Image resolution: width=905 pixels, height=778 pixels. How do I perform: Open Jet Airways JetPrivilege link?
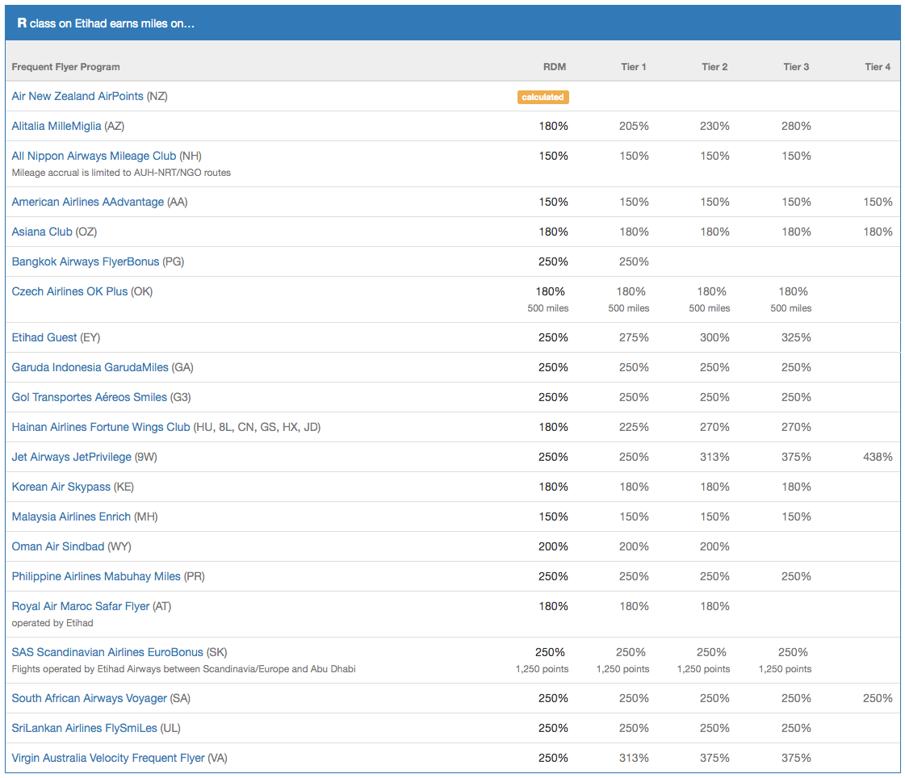71,457
